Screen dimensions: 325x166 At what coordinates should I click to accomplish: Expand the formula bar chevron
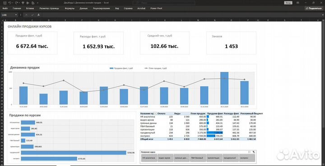pos(323,15)
